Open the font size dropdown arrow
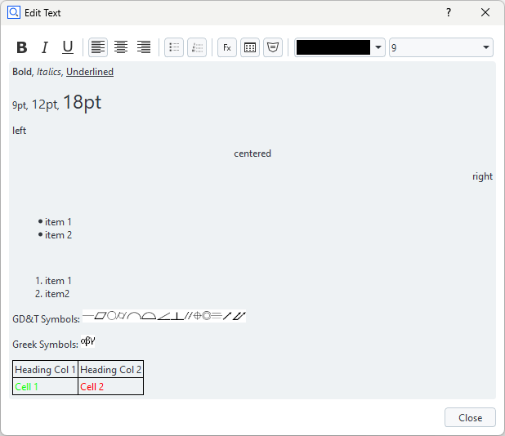The width and height of the screenshot is (505, 436). [x=487, y=47]
